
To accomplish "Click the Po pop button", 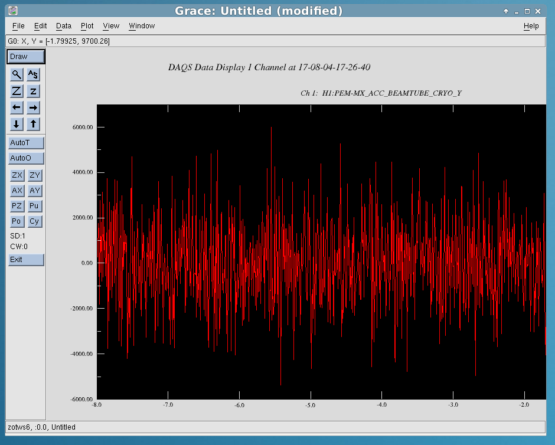I will click(x=17, y=221).
